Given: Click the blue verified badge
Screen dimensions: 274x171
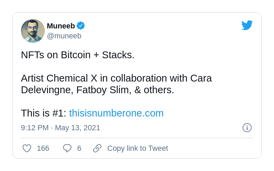Looking at the screenshot, I should click(81, 26).
